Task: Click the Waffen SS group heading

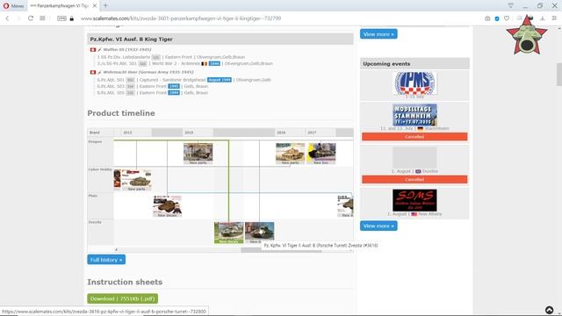Action: pyautogui.click(x=126, y=49)
